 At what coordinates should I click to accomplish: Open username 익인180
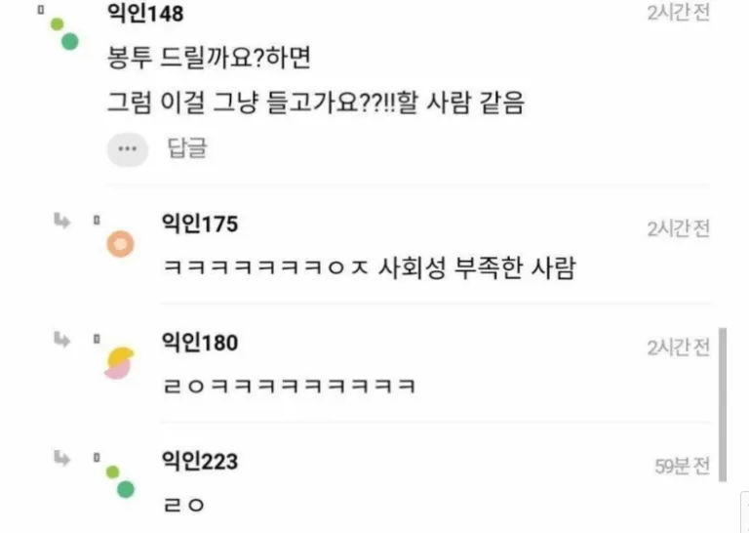tap(200, 343)
